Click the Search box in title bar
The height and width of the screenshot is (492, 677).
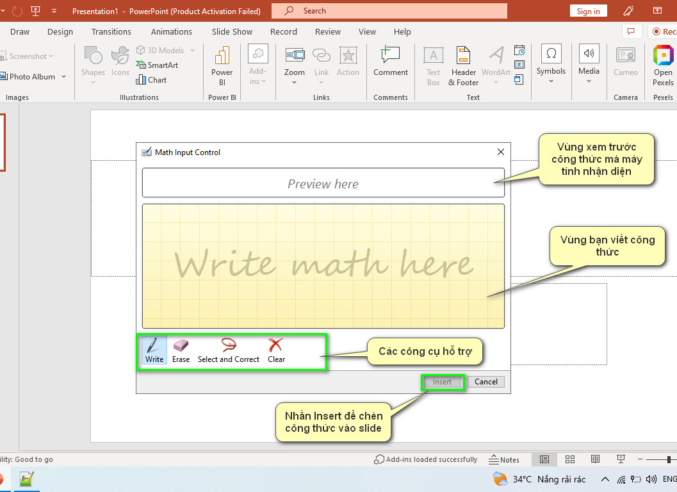pyautogui.click(x=389, y=11)
